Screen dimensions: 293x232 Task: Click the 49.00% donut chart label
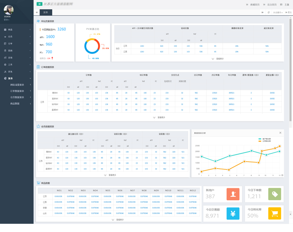(96, 58)
